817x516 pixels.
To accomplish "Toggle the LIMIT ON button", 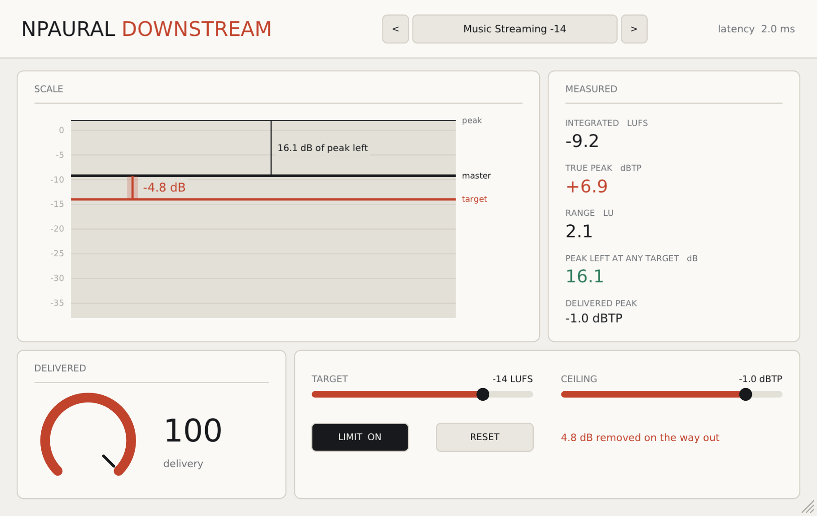I will click(360, 437).
